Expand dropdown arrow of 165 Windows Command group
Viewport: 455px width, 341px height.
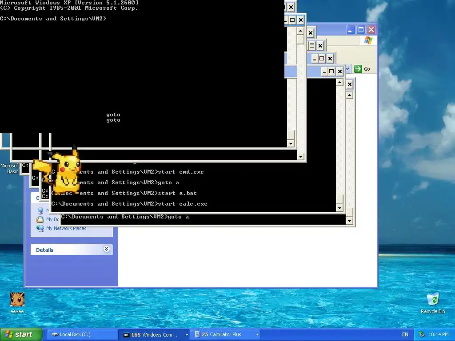click(187, 335)
